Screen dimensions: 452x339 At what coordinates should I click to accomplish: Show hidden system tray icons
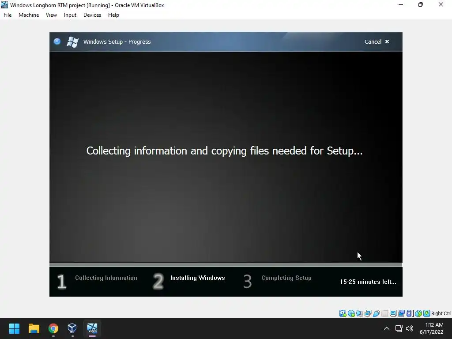click(x=387, y=328)
